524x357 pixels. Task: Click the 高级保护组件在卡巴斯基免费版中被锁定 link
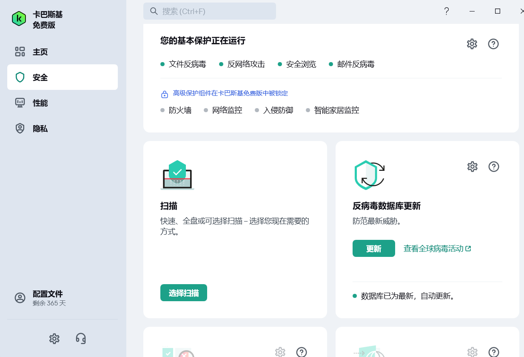[x=231, y=93]
